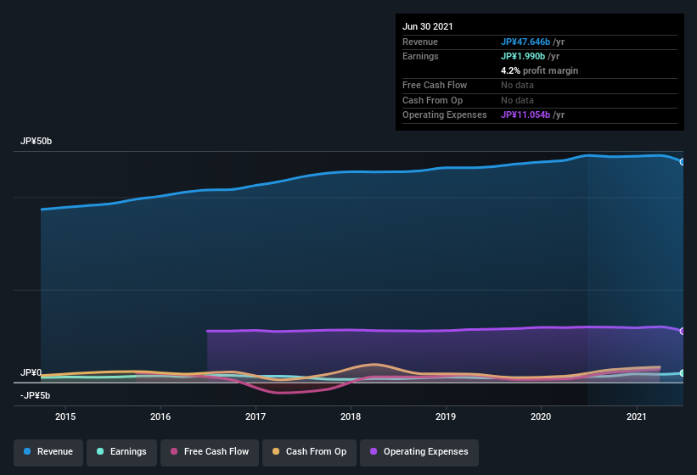
Task: Click the 4.2% profit margin text
Action: point(540,70)
